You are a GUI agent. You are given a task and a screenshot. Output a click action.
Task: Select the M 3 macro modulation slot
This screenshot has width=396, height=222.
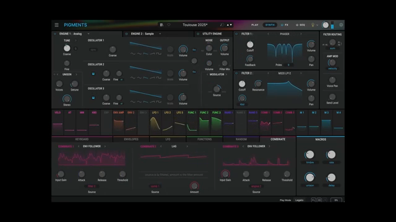(326, 123)
